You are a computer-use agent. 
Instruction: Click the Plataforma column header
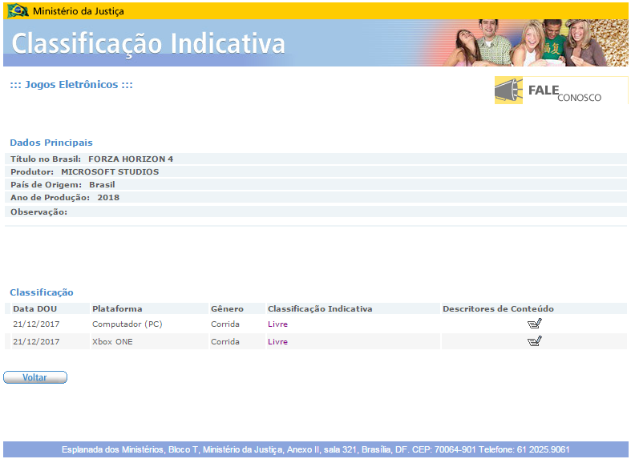pyautogui.click(x=117, y=308)
